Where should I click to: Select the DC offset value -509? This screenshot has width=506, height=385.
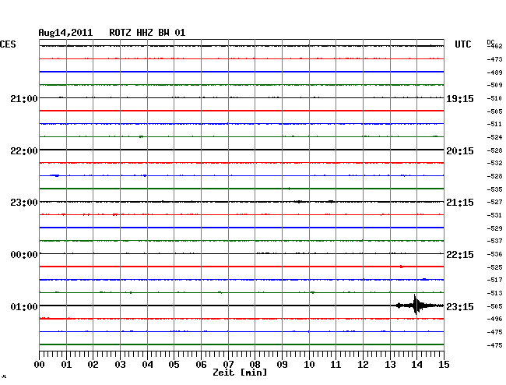point(494,85)
